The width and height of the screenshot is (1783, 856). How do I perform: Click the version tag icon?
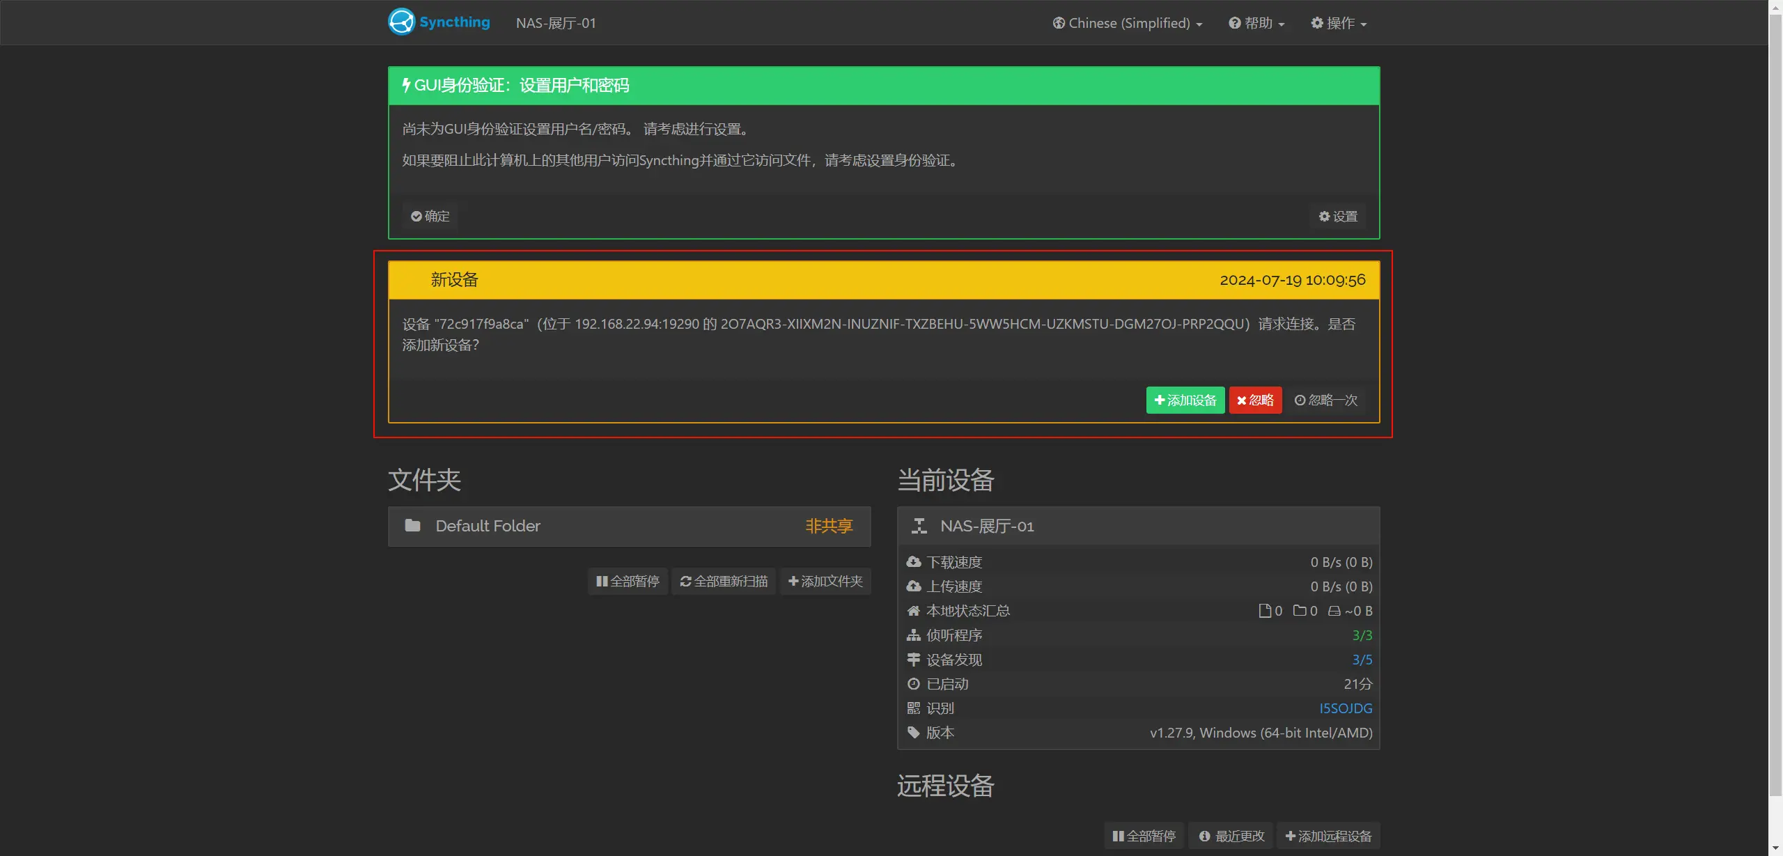pyautogui.click(x=914, y=733)
